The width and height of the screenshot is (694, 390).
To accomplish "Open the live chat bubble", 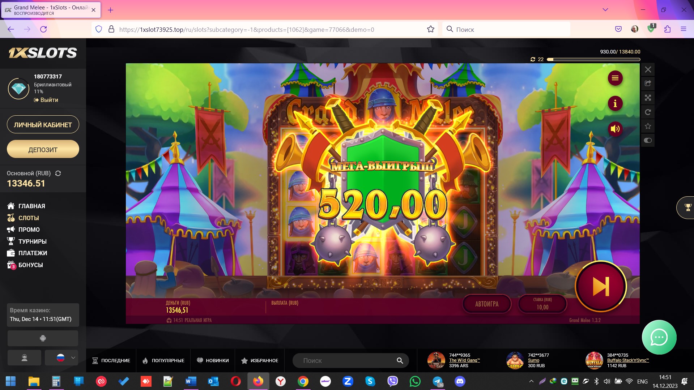I will click(x=659, y=337).
